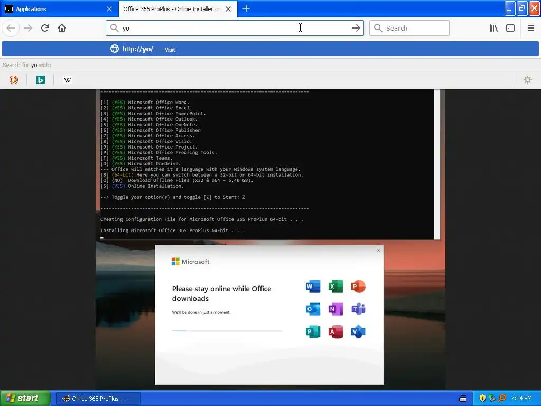Search with the Wikipedia engine icon
Image resolution: width=541 pixels, height=406 pixels.
[68, 80]
